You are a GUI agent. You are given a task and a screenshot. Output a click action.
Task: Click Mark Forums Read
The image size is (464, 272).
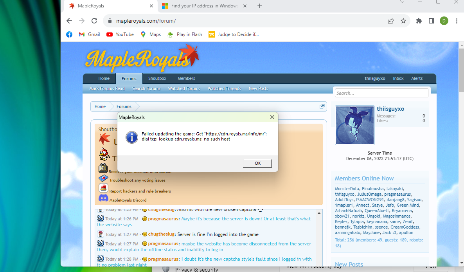pos(107,88)
